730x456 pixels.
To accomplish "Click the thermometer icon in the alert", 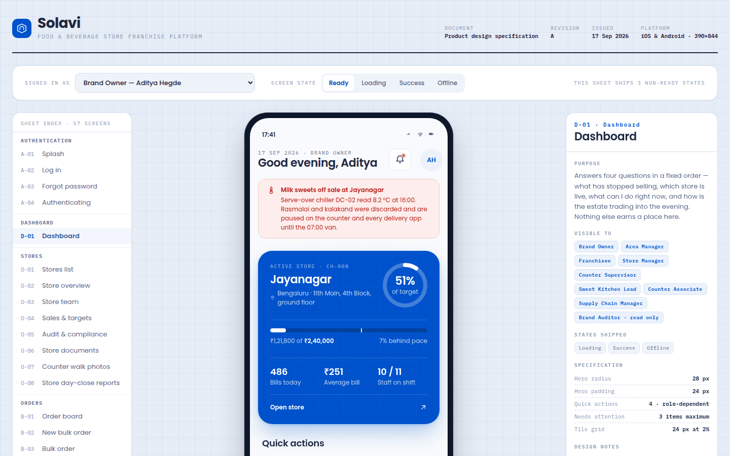I will (271, 191).
